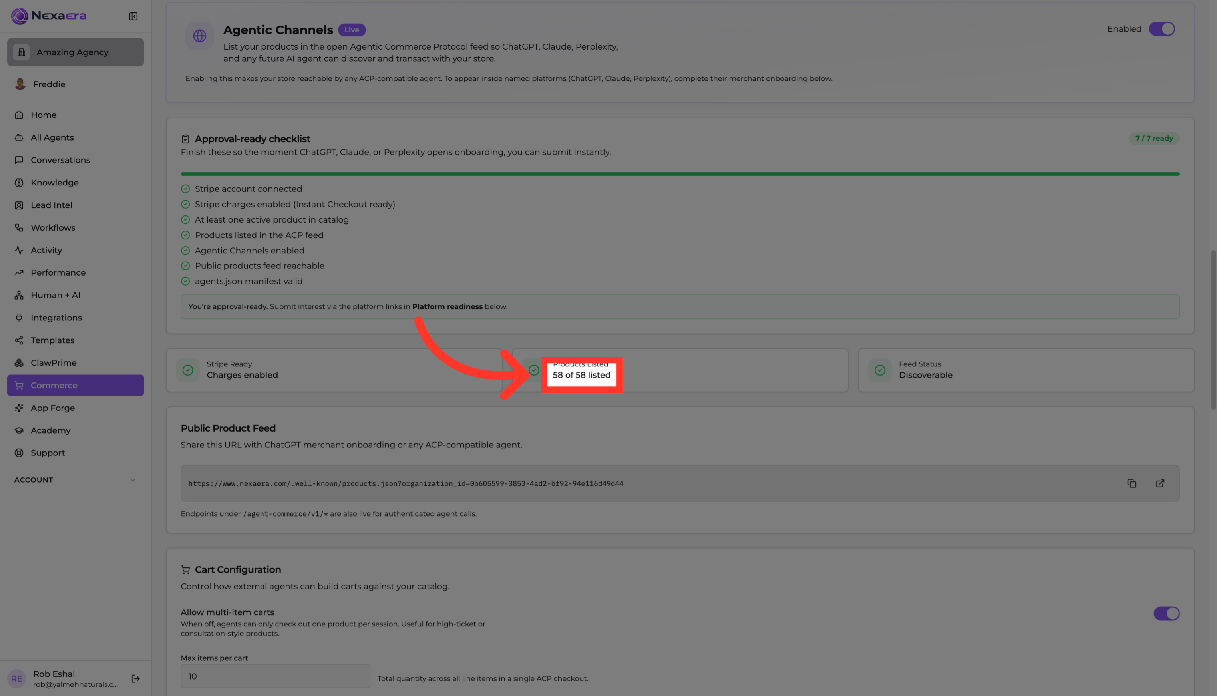The width and height of the screenshot is (1217, 696).
Task: Click check icon beside Stripe account connected
Action: [x=185, y=189]
